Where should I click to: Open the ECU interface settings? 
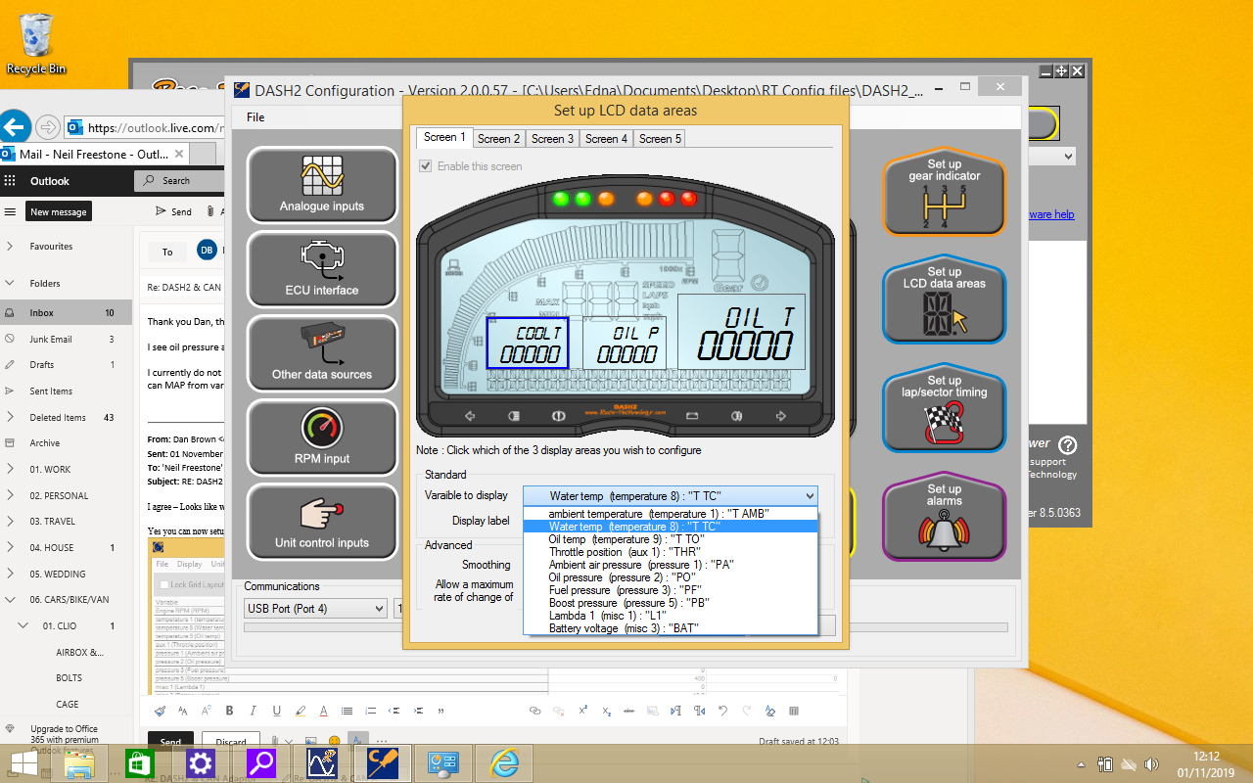coord(322,269)
